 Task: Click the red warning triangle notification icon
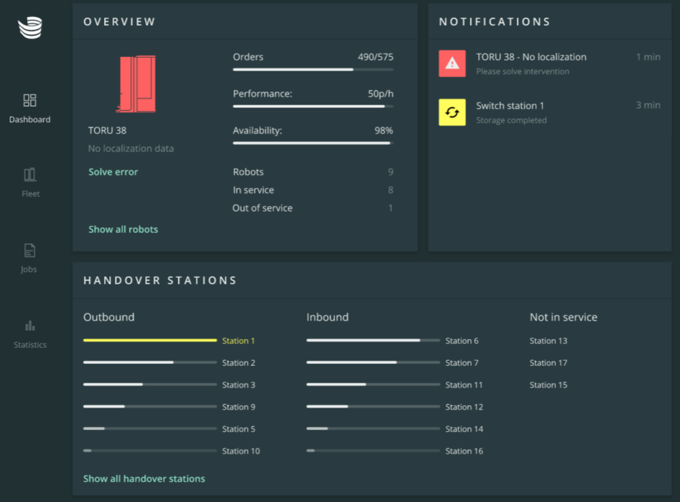click(x=452, y=64)
